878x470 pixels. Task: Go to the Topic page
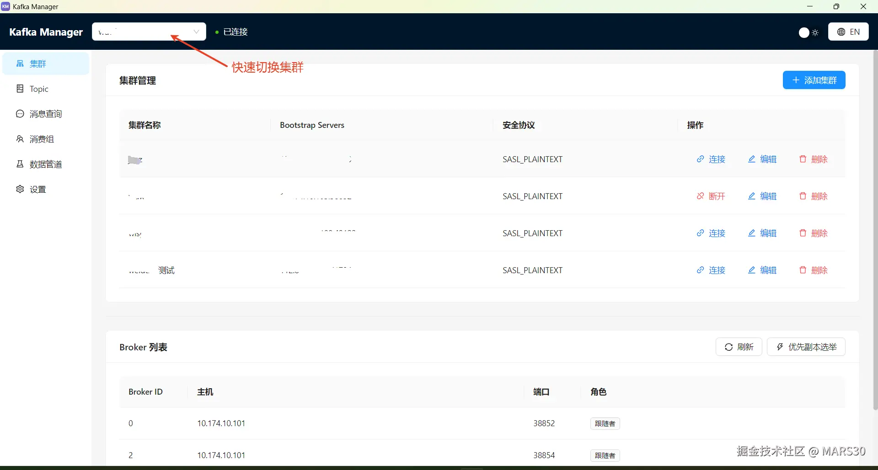pyautogui.click(x=46, y=89)
